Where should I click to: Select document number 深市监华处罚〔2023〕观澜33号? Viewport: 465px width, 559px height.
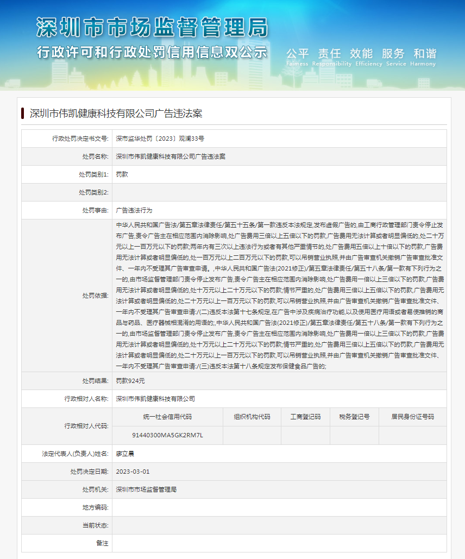pos(160,139)
